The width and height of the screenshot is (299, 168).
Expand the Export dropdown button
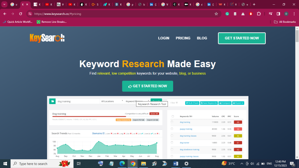[238, 103]
